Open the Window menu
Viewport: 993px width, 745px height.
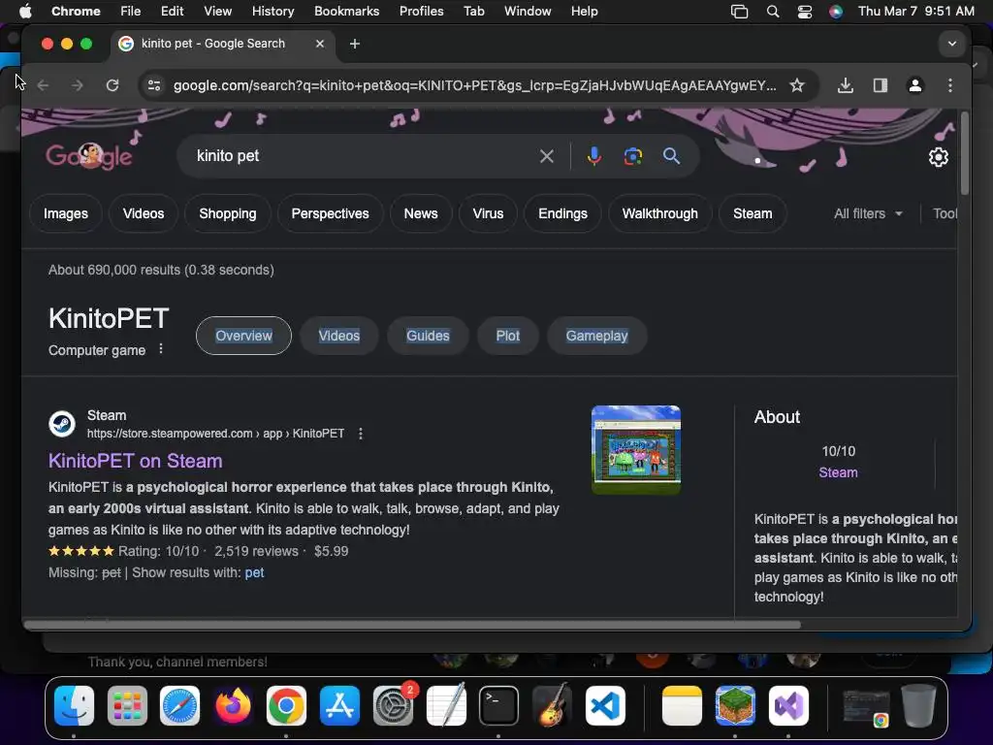pos(528,12)
